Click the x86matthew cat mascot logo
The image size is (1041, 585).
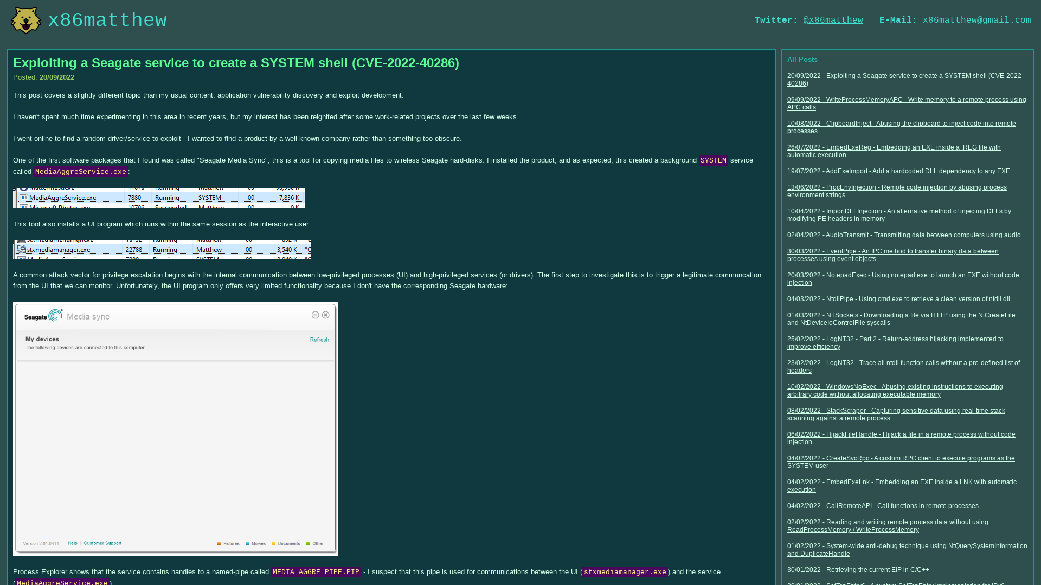tap(25, 20)
